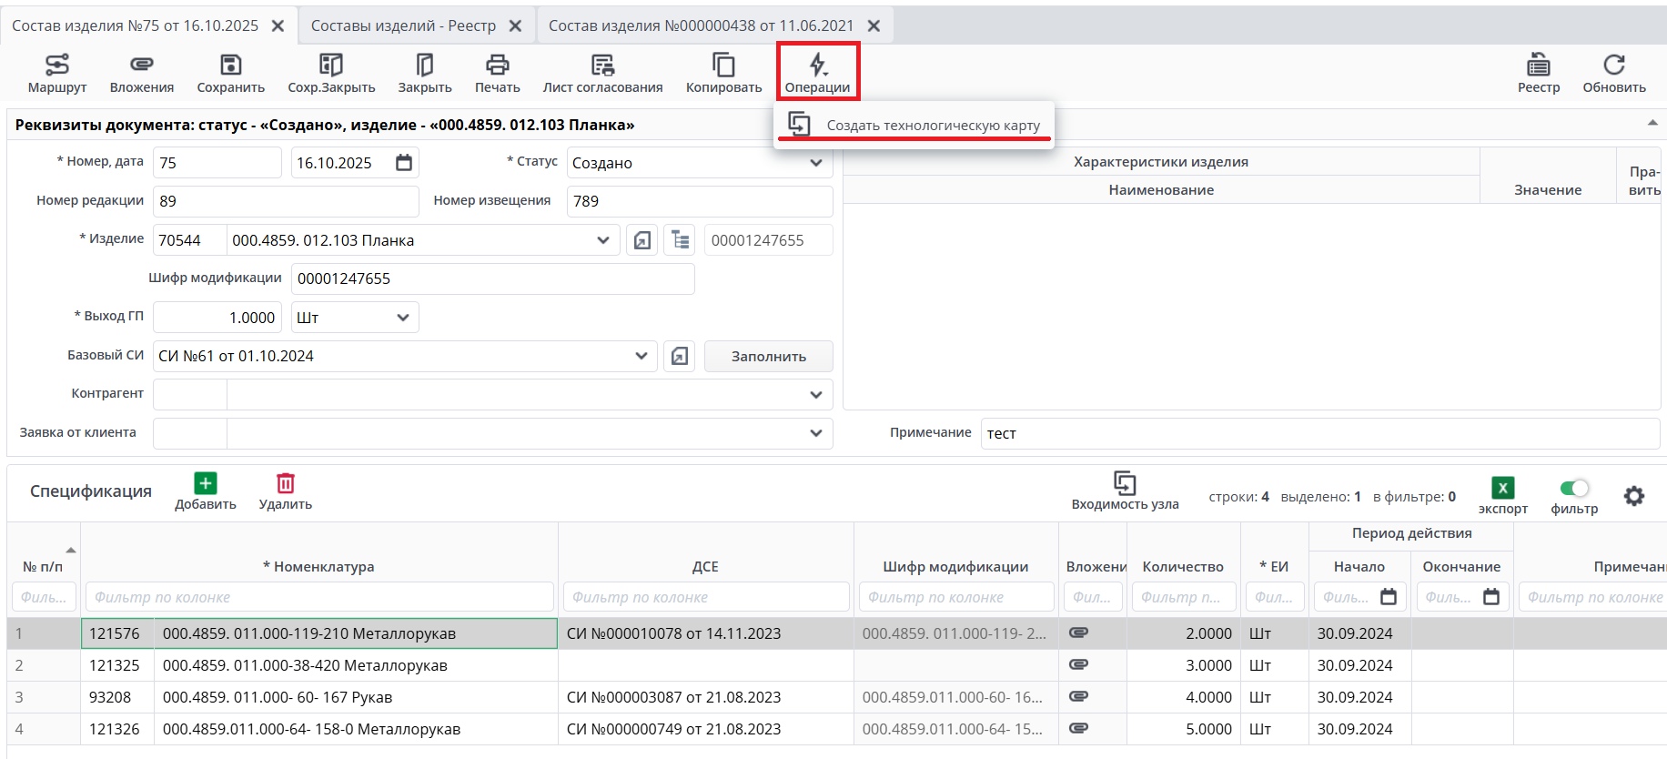Expand the Контрагент dropdown
The height and width of the screenshot is (759, 1667).
(x=815, y=395)
